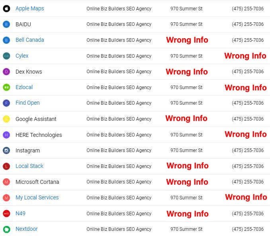Click the Cylex teal logo icon

click(6, 56)
